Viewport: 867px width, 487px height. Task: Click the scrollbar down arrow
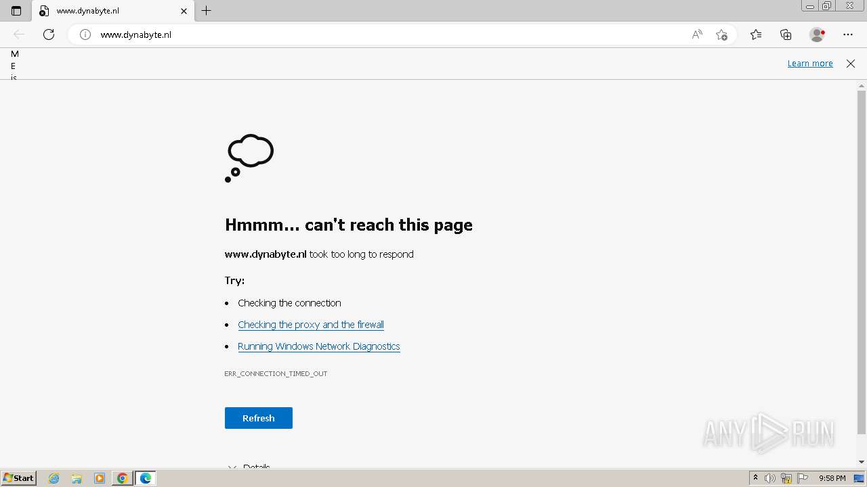[862, 462]
